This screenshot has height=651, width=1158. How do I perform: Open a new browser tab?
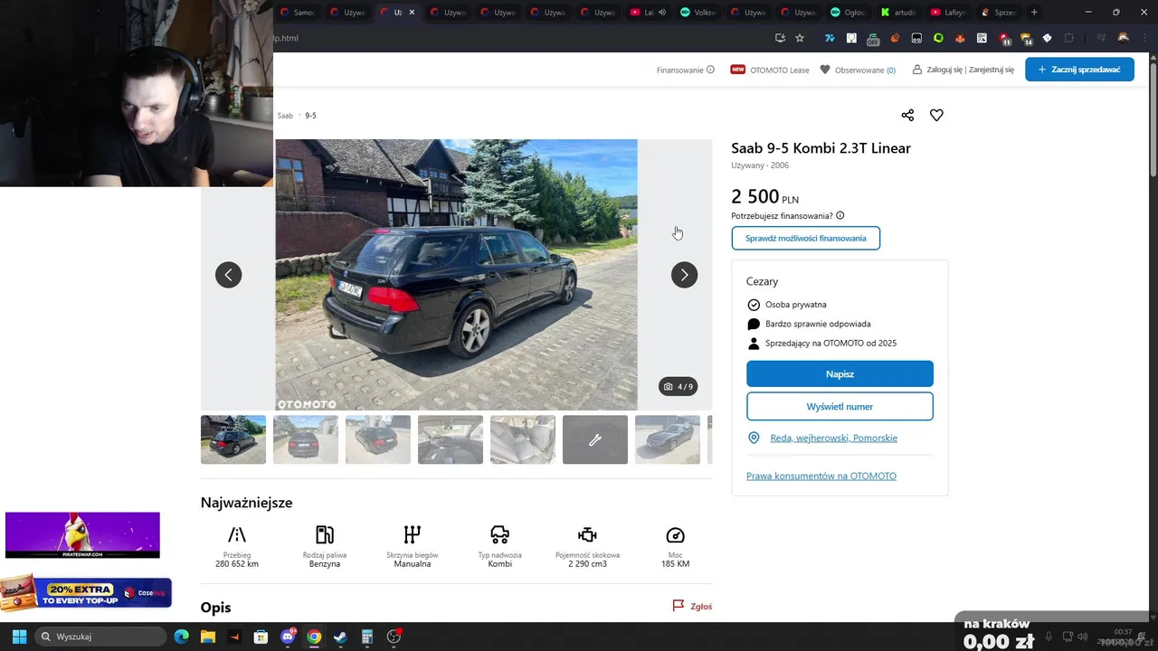1034,12
